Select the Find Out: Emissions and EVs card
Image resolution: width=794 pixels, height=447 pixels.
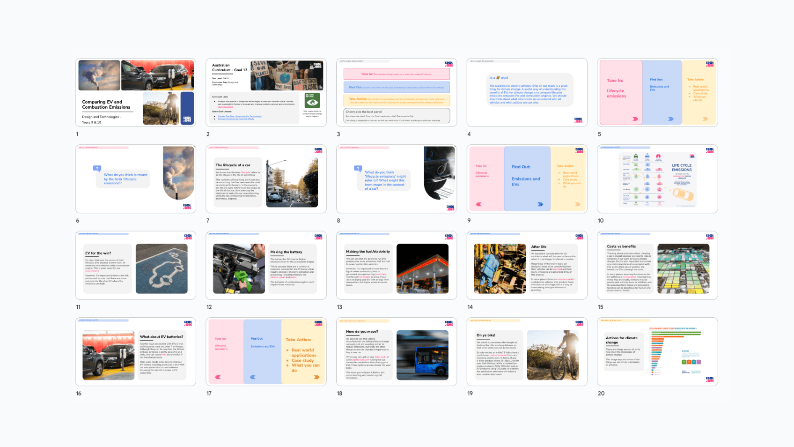tap(528, 178)
